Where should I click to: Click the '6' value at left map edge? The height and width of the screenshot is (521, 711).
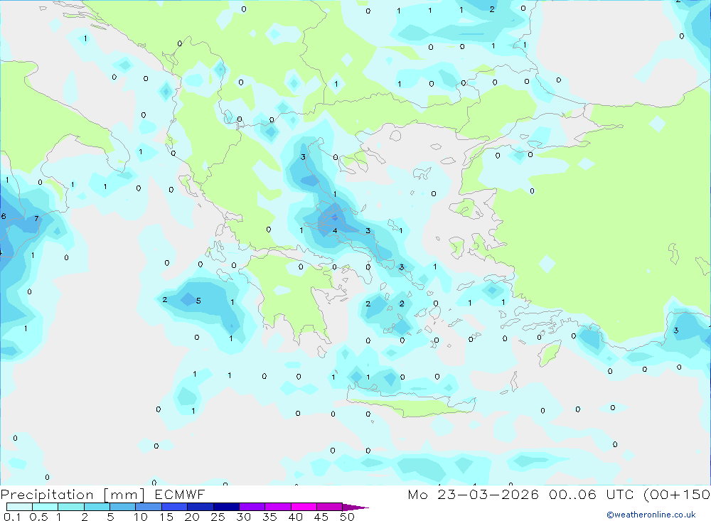pyautogui.click(x=4, y=216)
